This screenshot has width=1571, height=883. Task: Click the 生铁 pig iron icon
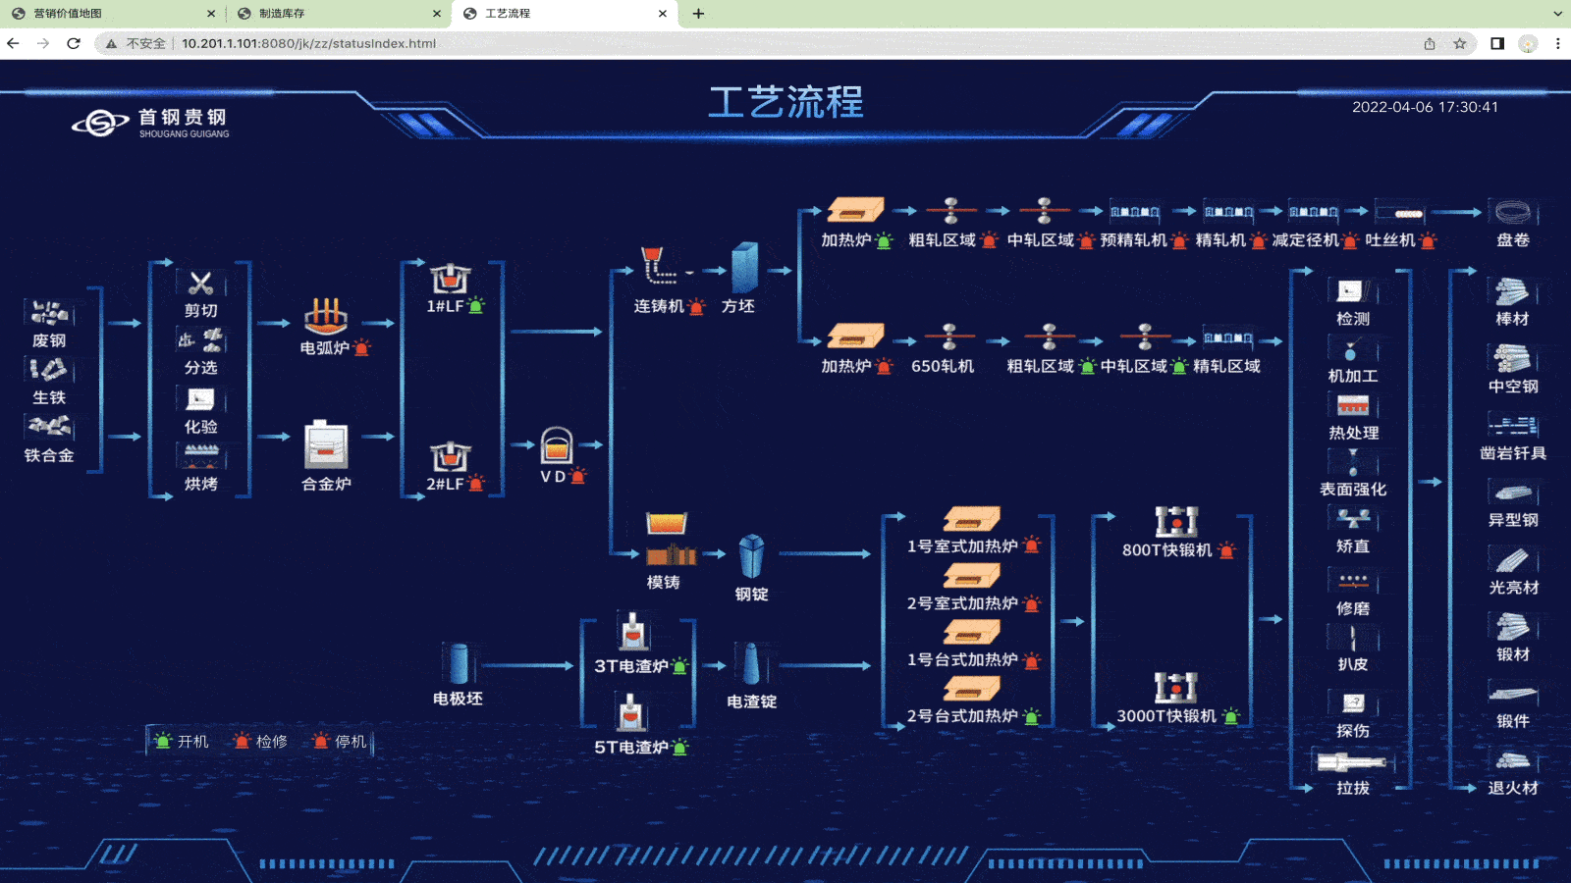[49, 370]
